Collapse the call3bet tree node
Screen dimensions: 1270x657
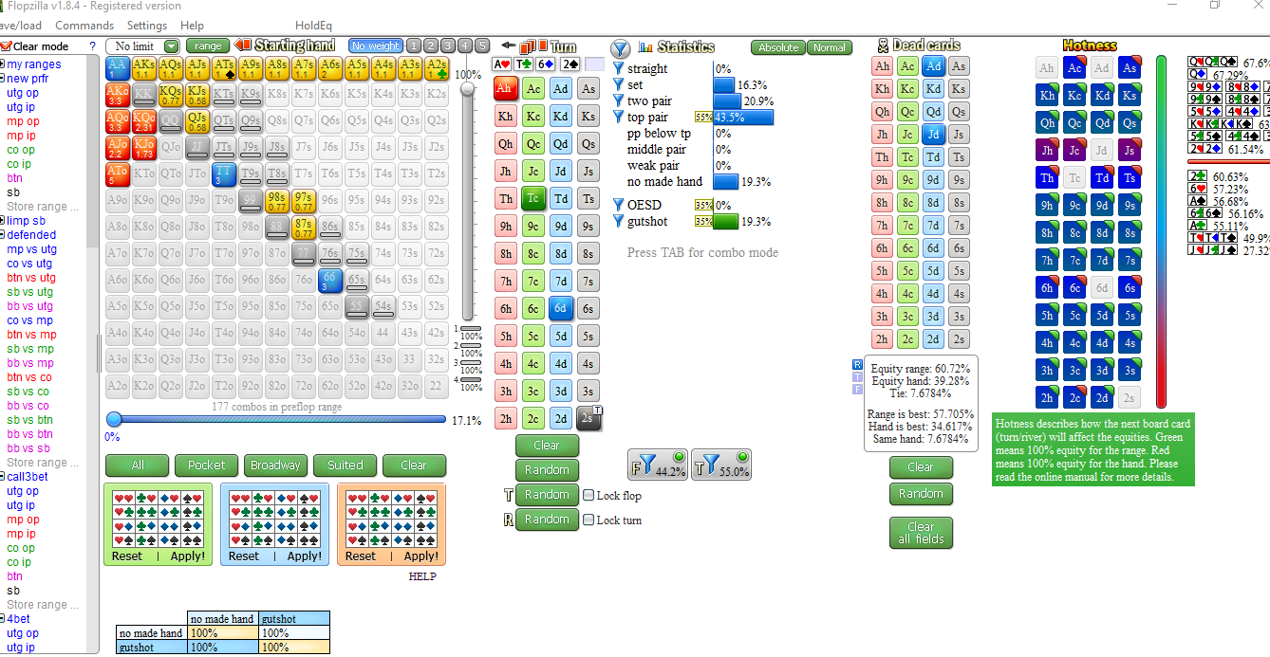coord(3,477)
